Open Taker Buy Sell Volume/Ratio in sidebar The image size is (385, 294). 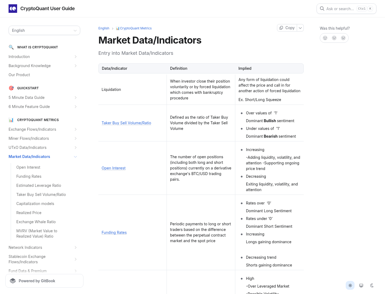(41, 195)
